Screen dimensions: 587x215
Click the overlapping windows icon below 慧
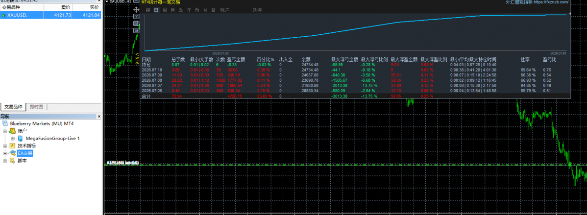(136, 30)
